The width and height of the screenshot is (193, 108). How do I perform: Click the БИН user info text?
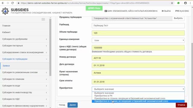click(131, 11)
